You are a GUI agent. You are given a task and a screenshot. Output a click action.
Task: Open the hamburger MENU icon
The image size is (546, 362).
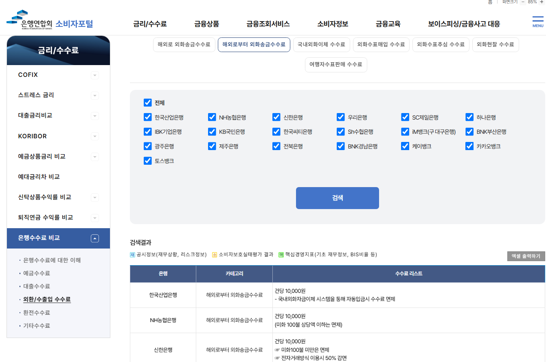[x=538, y=22]
